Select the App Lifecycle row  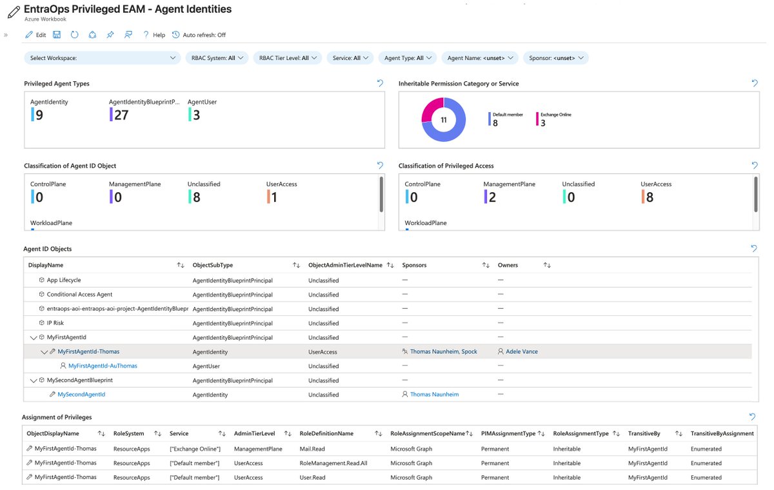[387, 280]
